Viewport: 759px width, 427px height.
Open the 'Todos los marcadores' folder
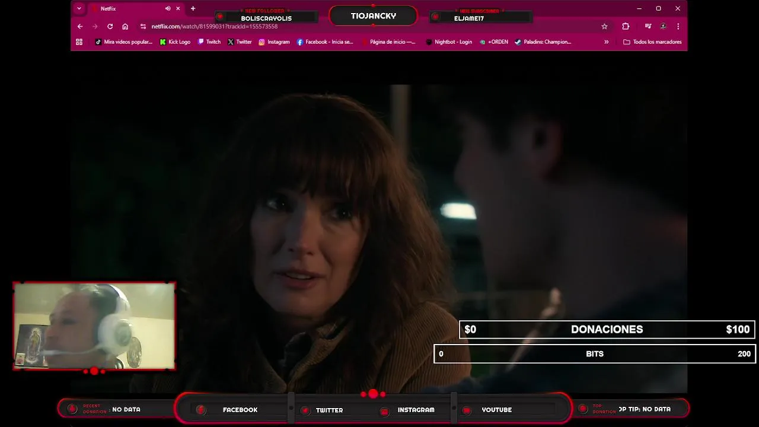click(x=652, y=42)
